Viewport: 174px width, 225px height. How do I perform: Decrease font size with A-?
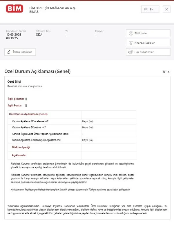pyautogui.click(x=169, y=72)
